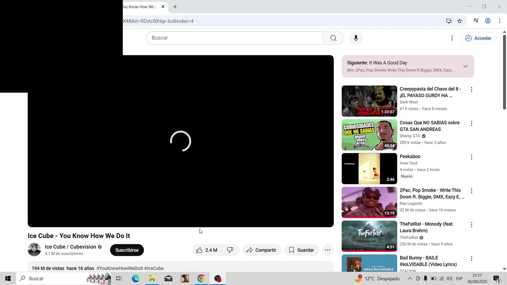Open the Creepypasta del Chavo del 8 thumbnail
Viewport: 507px width, 285px height.
click(x=369, y=101)
